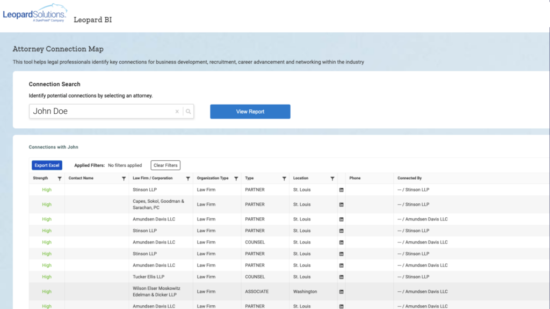Click the Applied Filters label
This screenshot has width=550, height=309.
coord(90,165)
